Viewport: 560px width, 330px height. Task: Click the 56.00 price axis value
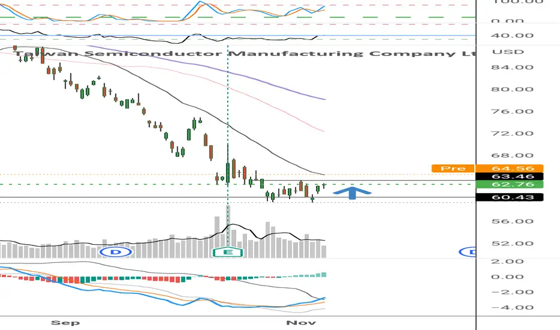pyautogui.click(x=512, y=221)
